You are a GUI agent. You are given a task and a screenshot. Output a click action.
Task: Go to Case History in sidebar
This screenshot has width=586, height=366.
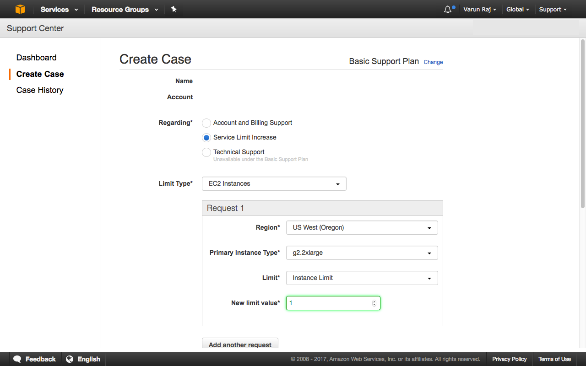pyautogui.click(x=40, y=90)
